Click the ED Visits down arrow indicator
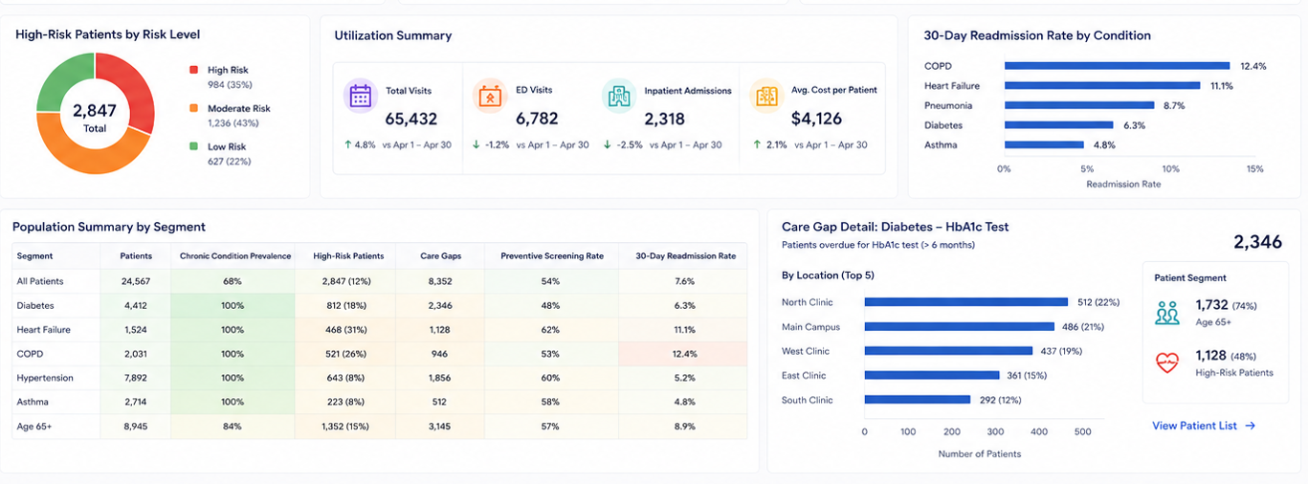 pos(476,144)
